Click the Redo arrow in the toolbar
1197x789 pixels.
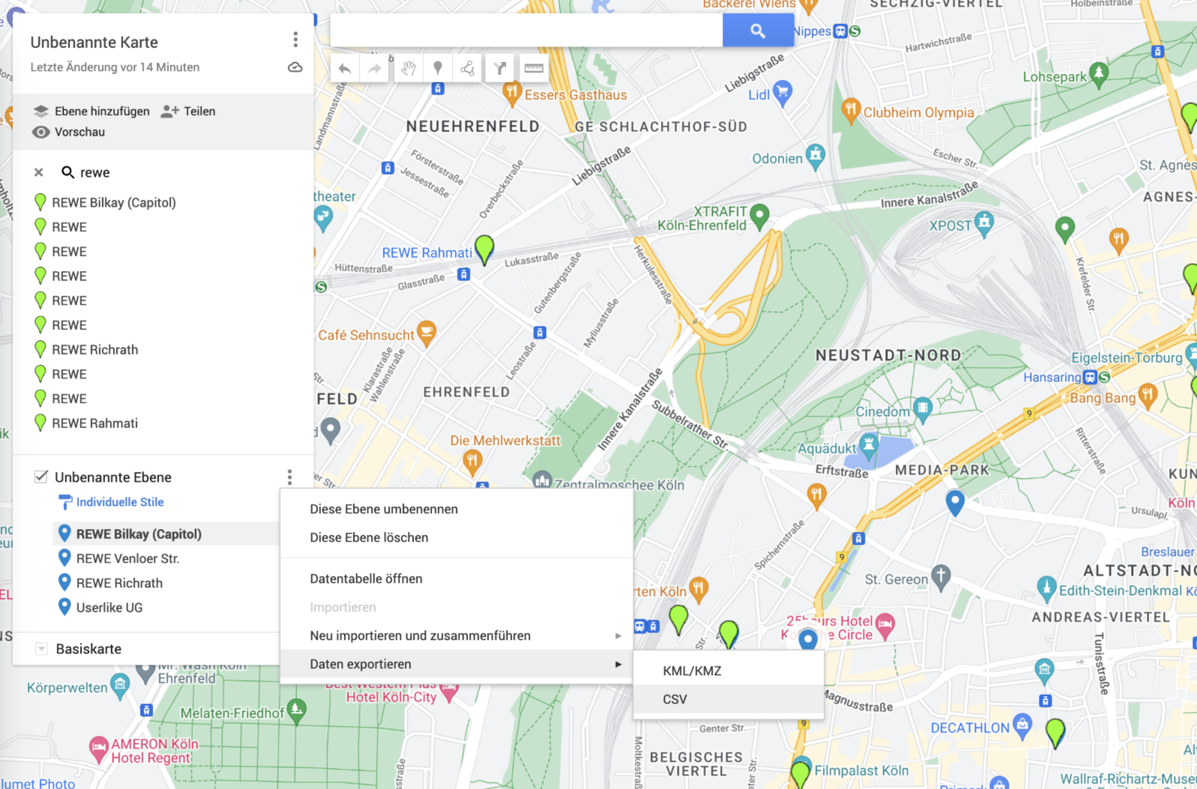pos(374,69)
